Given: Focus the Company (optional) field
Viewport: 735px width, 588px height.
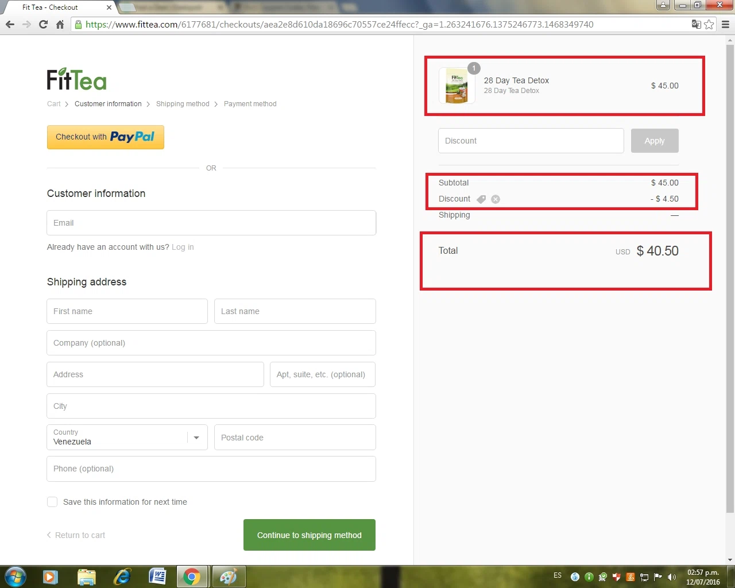Looking at the screenshot, I should [x=211, y=343].
